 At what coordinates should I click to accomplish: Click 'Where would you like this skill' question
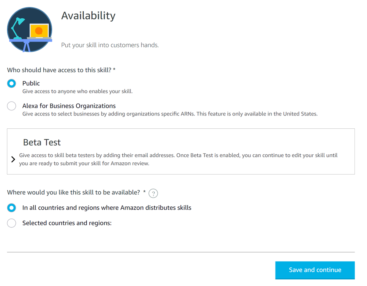73,192
